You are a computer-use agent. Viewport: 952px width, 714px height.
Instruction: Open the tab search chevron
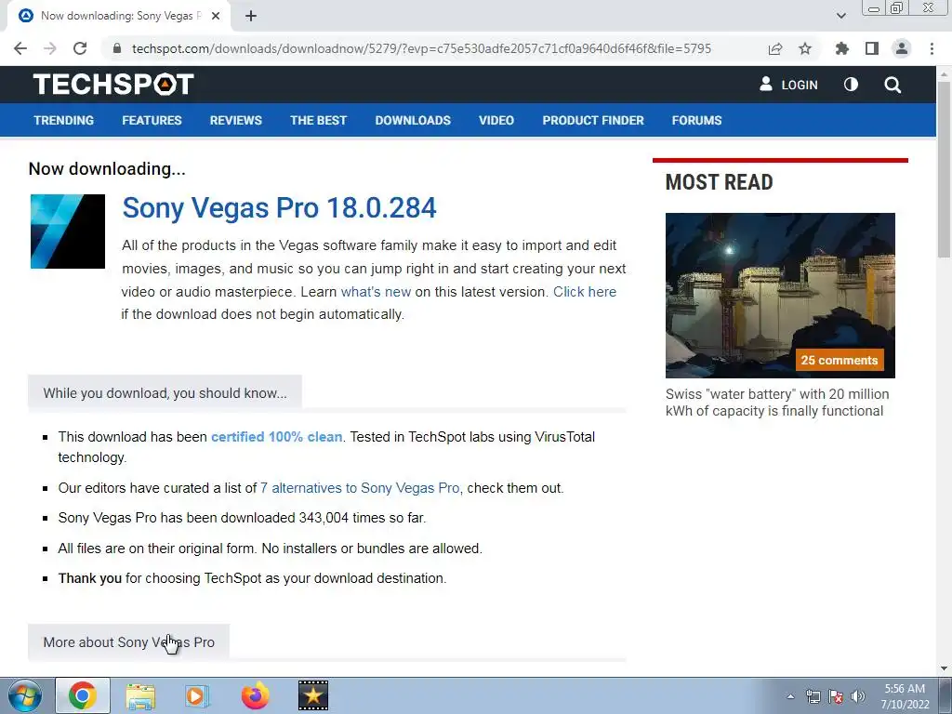[840, 16]
